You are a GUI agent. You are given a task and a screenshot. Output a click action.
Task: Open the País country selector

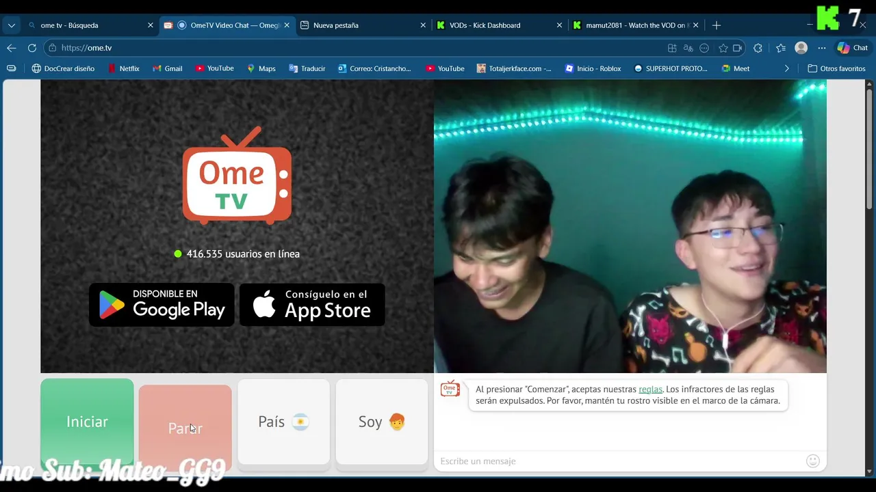point(283,422)
